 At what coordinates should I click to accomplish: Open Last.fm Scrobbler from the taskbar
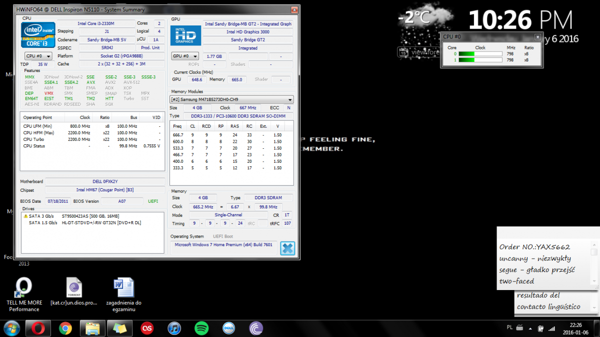[x=146, y=328]
